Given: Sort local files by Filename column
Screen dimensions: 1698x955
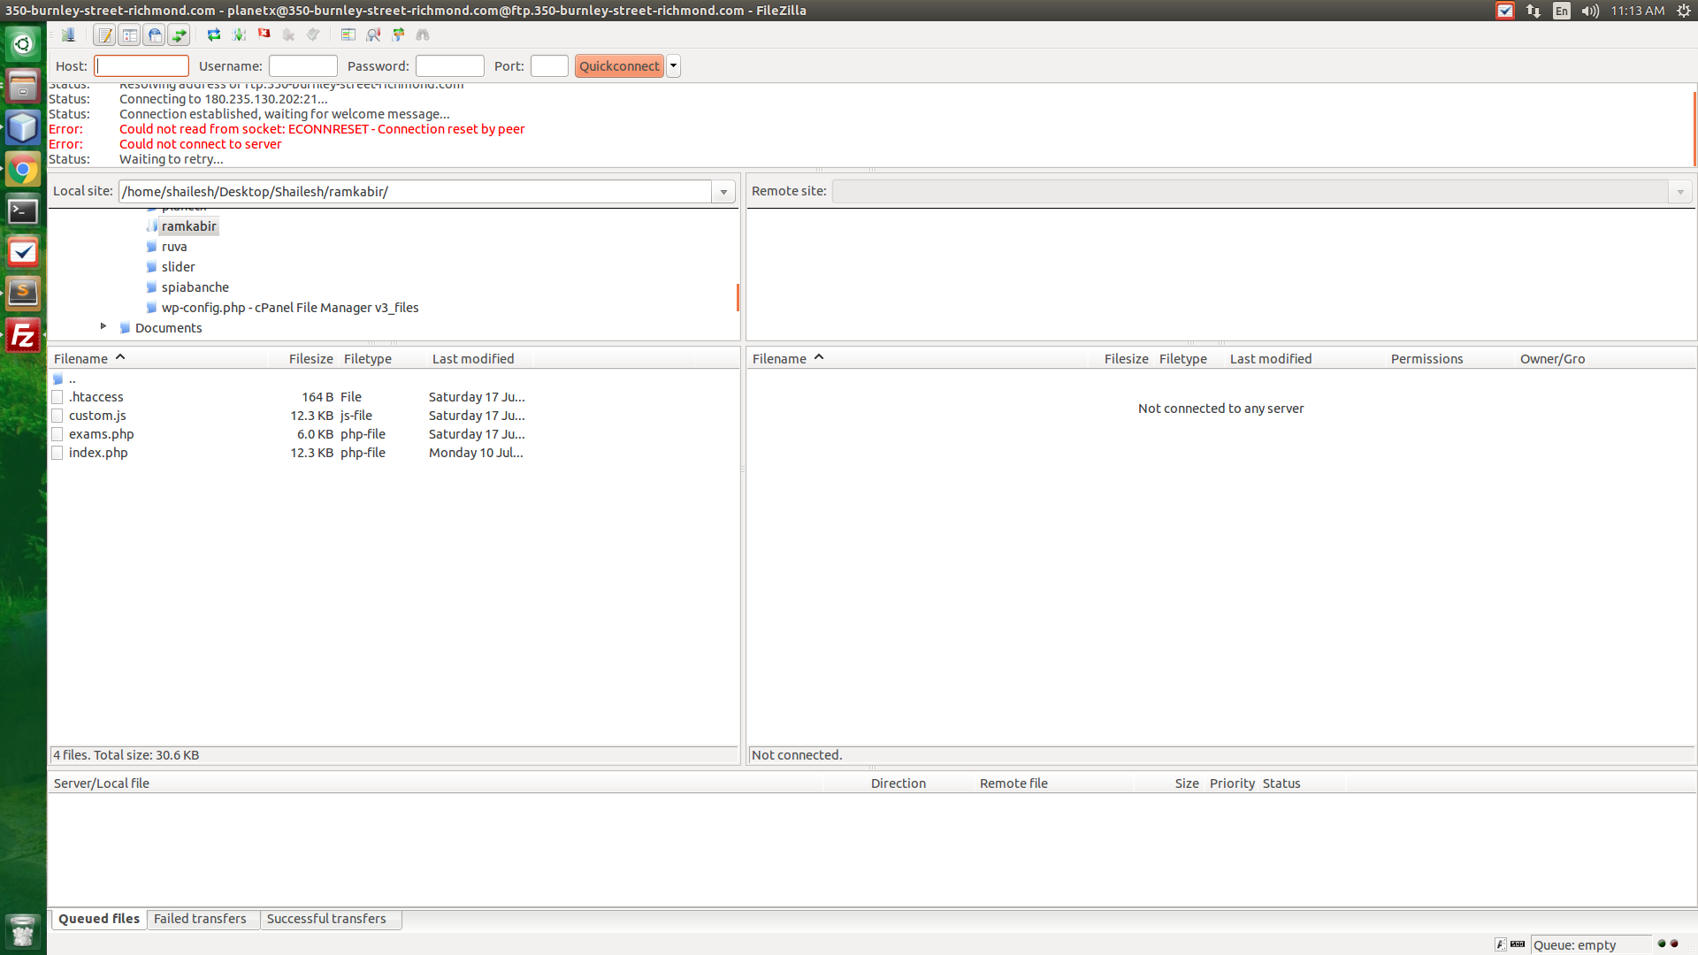Looking at the screenshot, I should (159, 358).
